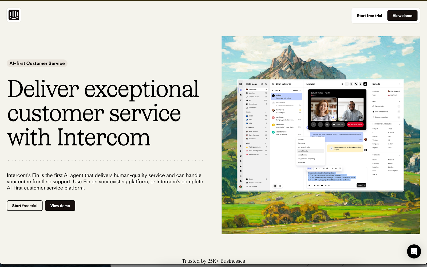Collapse the Teammates section in the sidebar
This screenshot has width=427, height=267.
(x=266, y=128)
